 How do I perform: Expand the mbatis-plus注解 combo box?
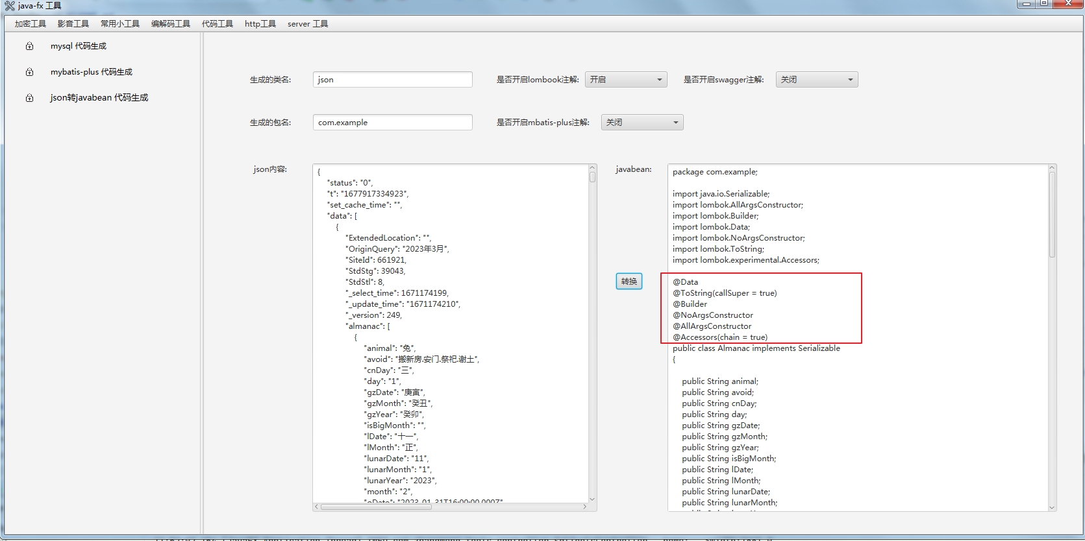tap(642, 123)
